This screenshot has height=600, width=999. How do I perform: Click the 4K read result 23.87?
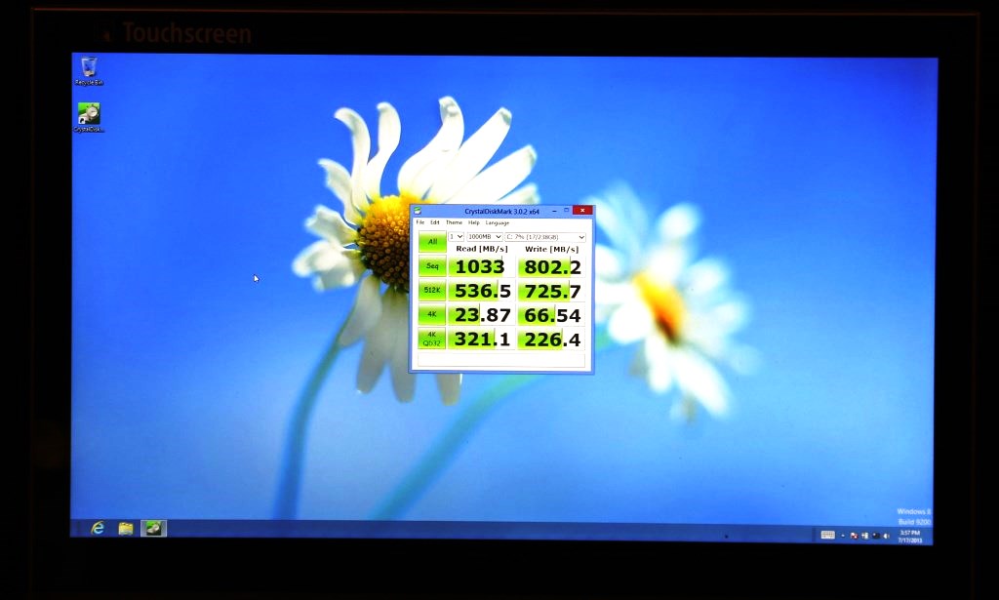[482, 315]
